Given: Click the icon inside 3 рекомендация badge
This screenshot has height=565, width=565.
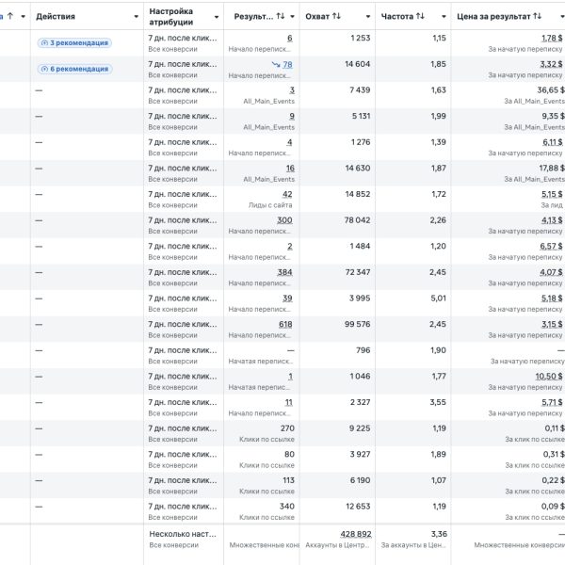Looking at the screenshot, I should click(x=44, y=43).
